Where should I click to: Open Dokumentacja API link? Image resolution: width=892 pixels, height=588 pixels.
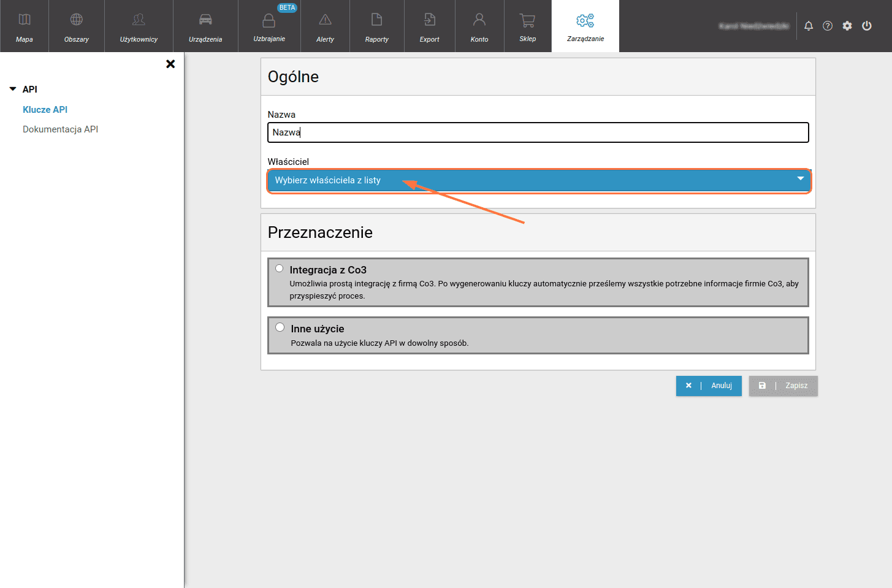click(60, 129)
